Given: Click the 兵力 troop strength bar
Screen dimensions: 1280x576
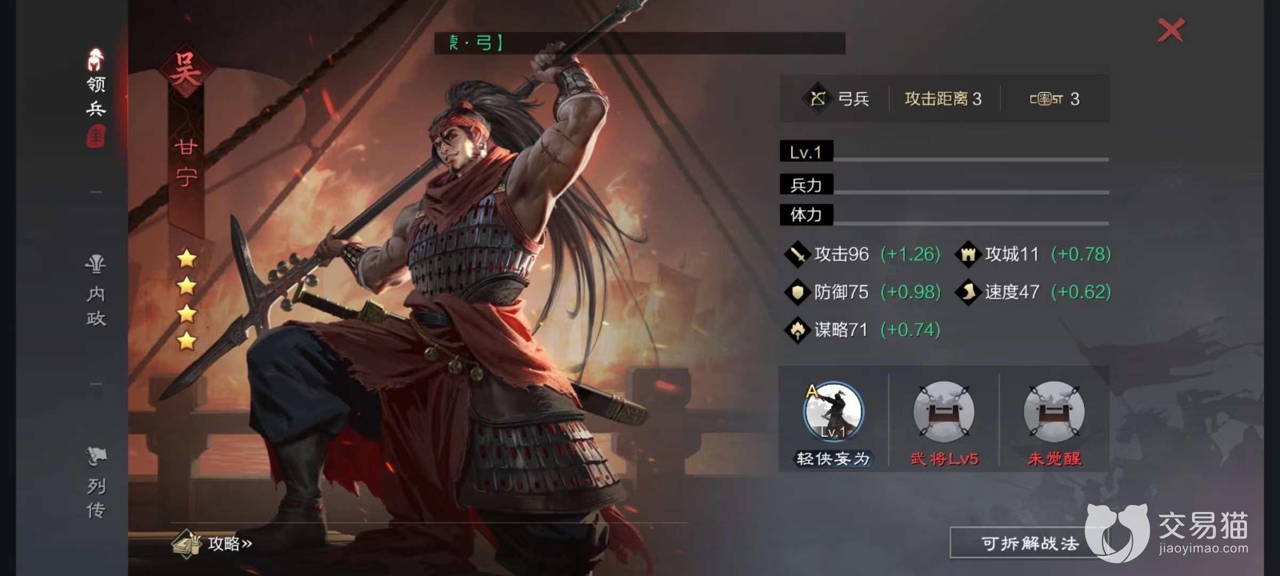Looking at the screenshot, I should [944, 185].
